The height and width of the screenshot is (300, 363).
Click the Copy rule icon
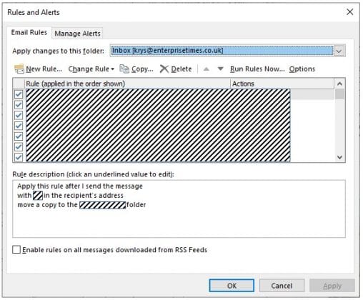pyautogui.click(x=124, y=69)
